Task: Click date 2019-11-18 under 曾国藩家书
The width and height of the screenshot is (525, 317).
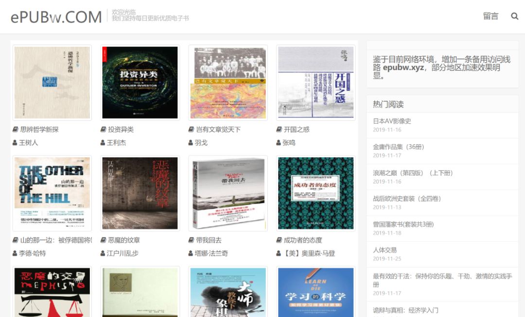Action: [x=387, y=233]
